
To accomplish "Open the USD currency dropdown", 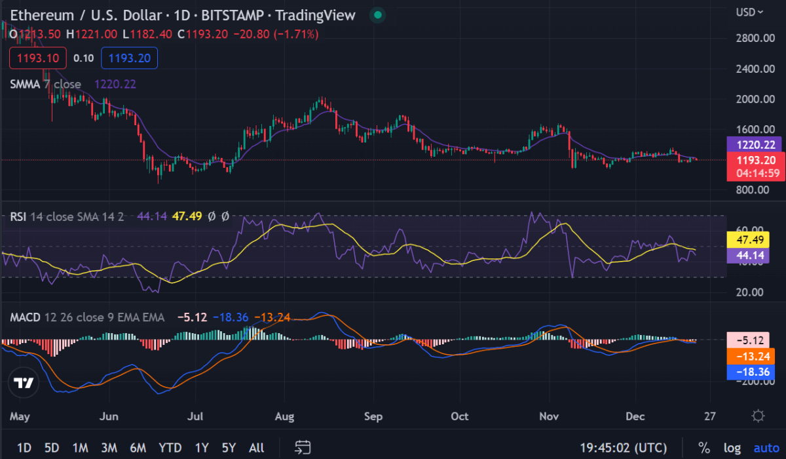I will [749, 12].
